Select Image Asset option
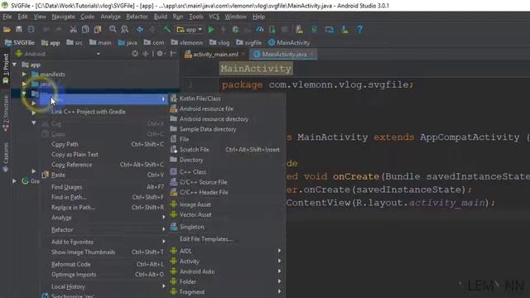Screen dimensions: 530x298 tap(195, 204)
